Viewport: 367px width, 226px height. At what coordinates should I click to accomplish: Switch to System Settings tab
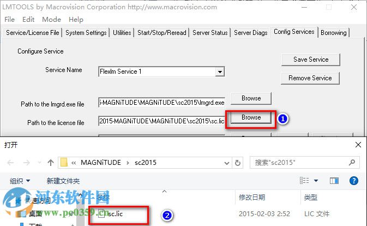[x=86, y=33]
